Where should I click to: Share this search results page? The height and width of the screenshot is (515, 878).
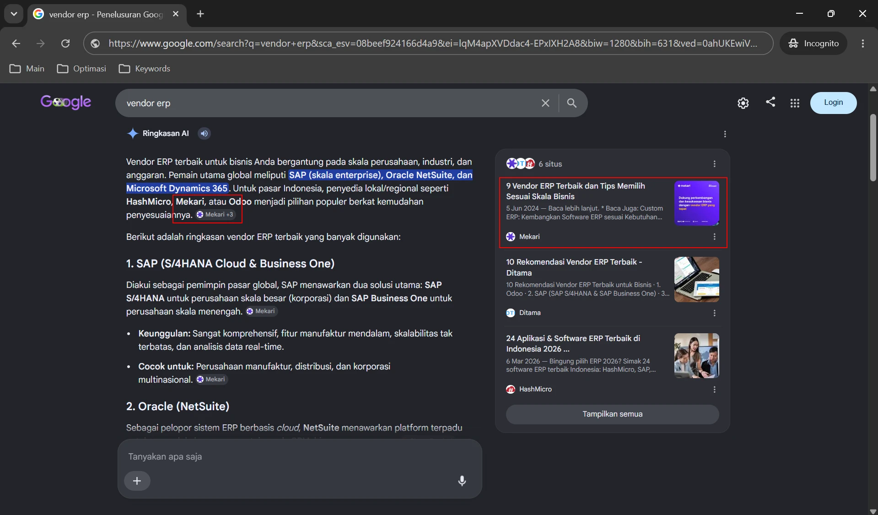click(x=770, y=102)
